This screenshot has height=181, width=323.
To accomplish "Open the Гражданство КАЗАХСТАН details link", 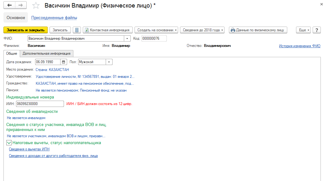I will click(x=85, y=83).
